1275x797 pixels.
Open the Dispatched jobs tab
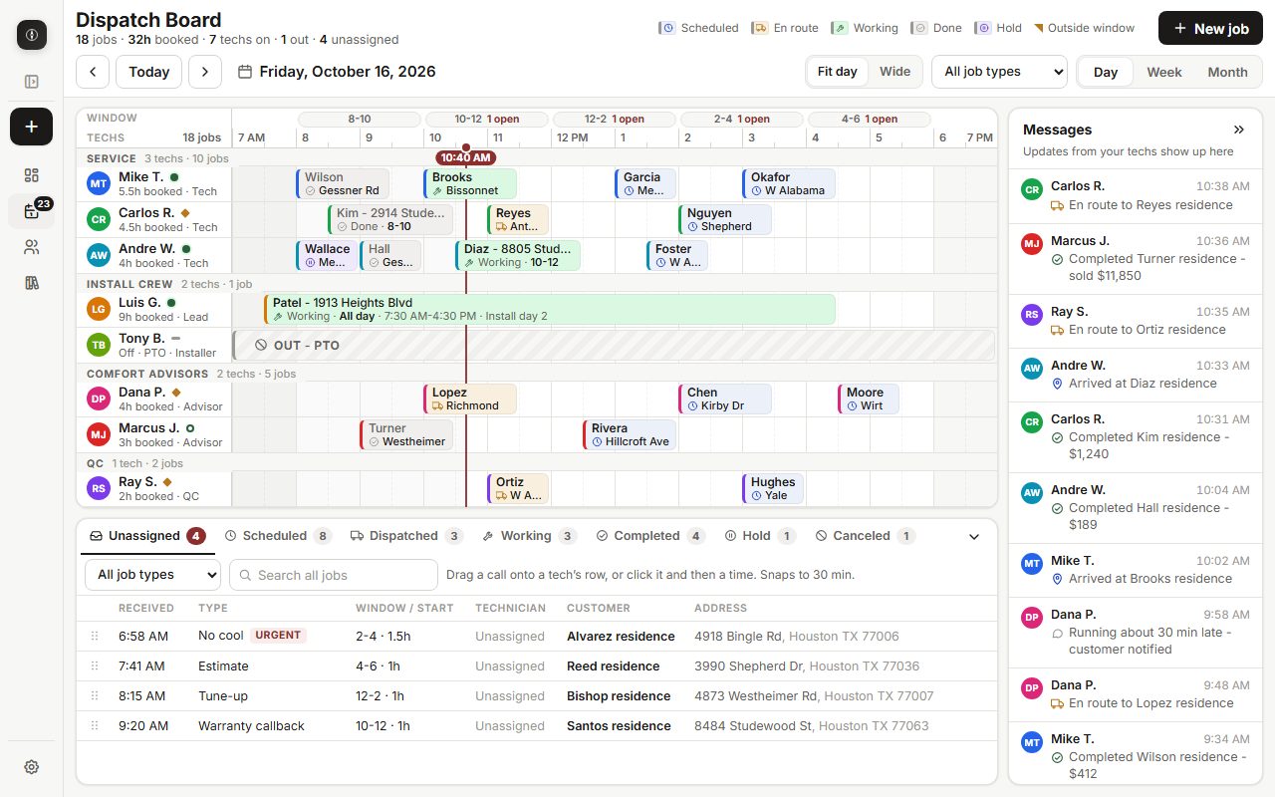click(406, 536)
